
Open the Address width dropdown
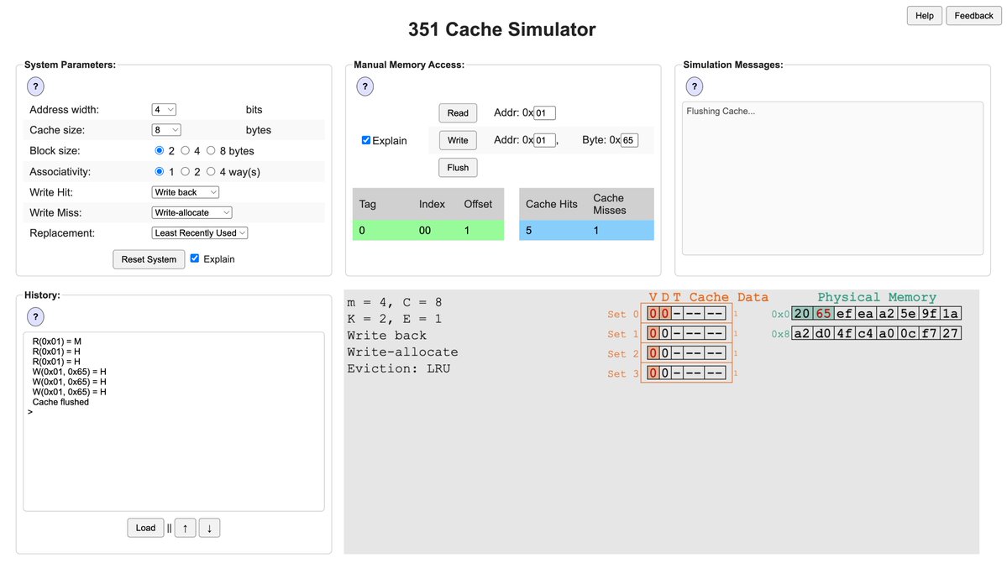pyautogui.click(x=164, y=110)
